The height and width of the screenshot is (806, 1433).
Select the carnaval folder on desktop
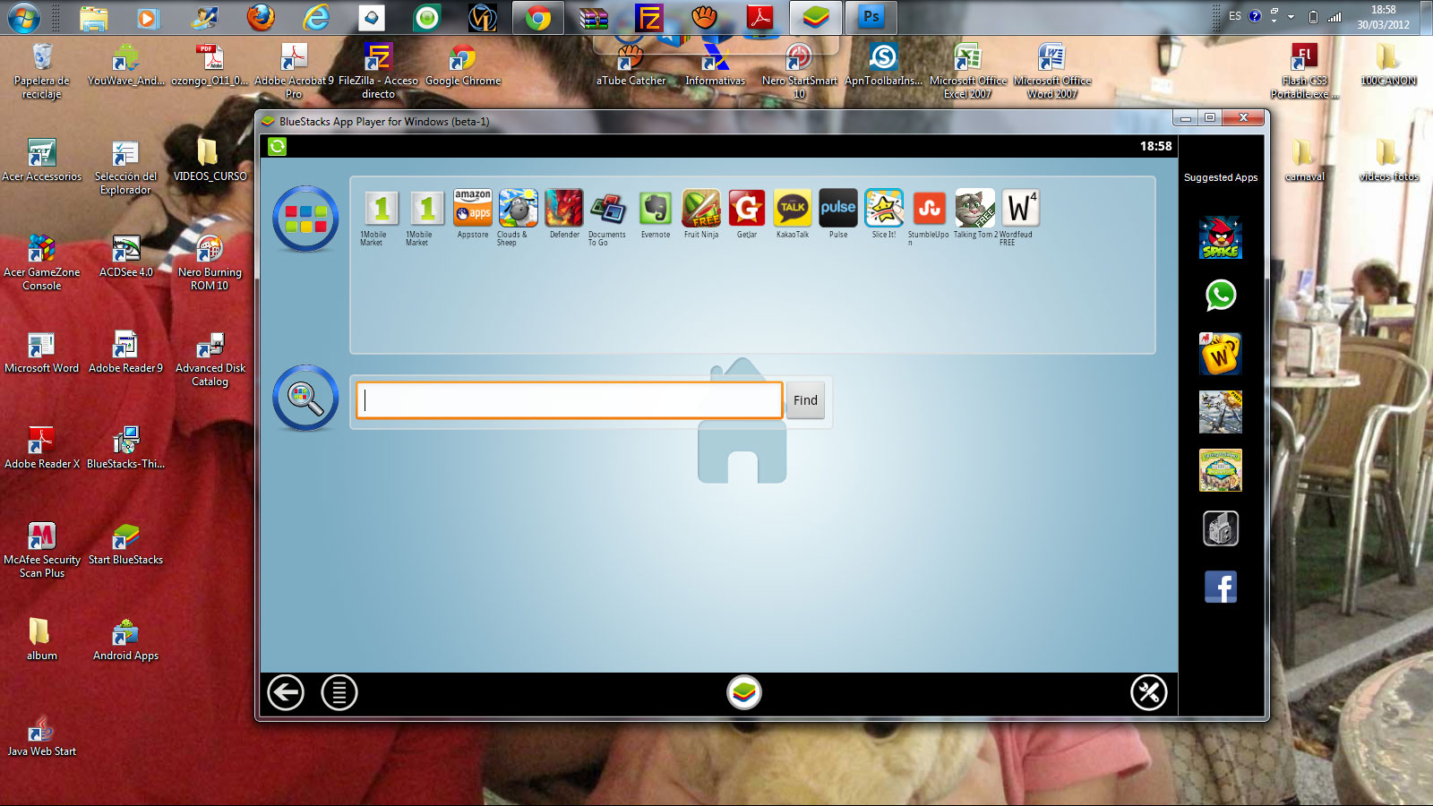tap(1304, 161)
